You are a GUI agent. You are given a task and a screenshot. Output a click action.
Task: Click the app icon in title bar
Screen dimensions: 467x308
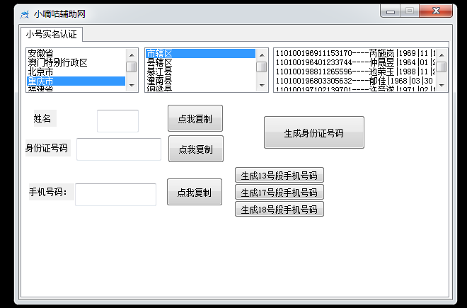point(24,13)
